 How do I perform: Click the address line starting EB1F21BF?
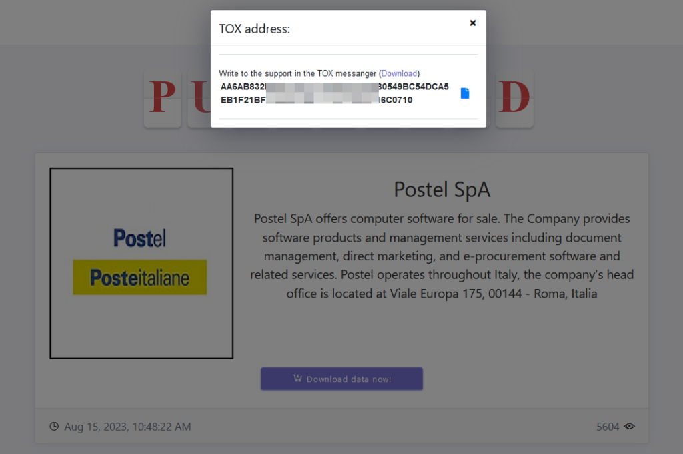point(316,100)
